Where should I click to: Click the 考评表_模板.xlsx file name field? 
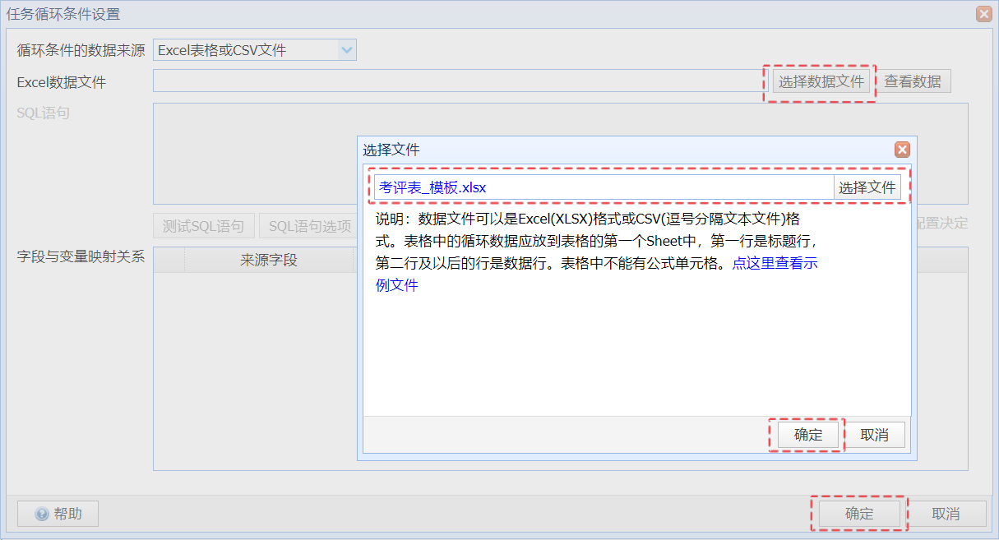(604, 187)
